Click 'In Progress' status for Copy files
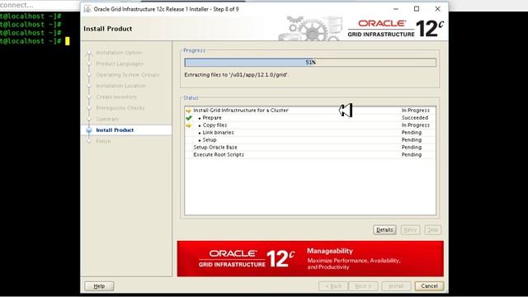 (x=416, y=125)
